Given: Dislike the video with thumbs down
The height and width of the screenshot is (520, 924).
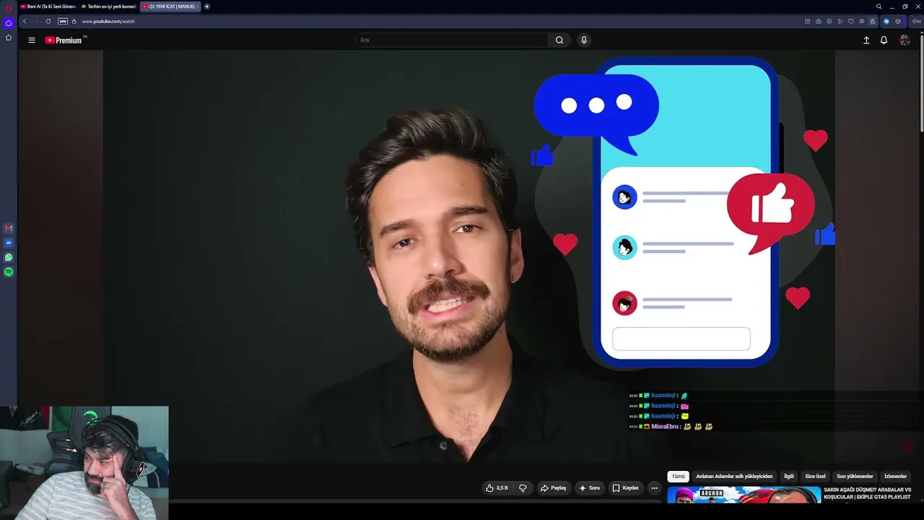Looking at the screenshot, I should [x=523, y=488].
